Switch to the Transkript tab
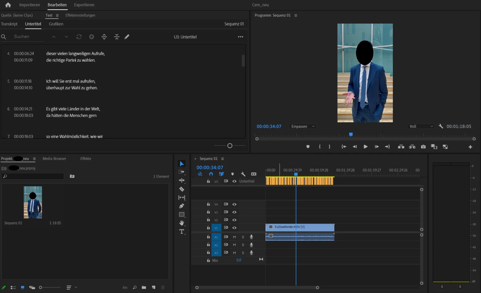The width and height of the screenshot is (481, 293). pos(9,24)
